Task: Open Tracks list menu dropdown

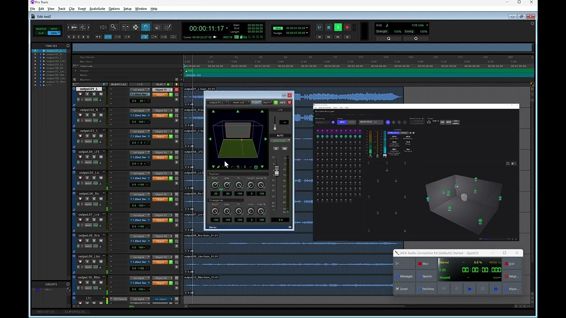Action: [x=68, y=46]
